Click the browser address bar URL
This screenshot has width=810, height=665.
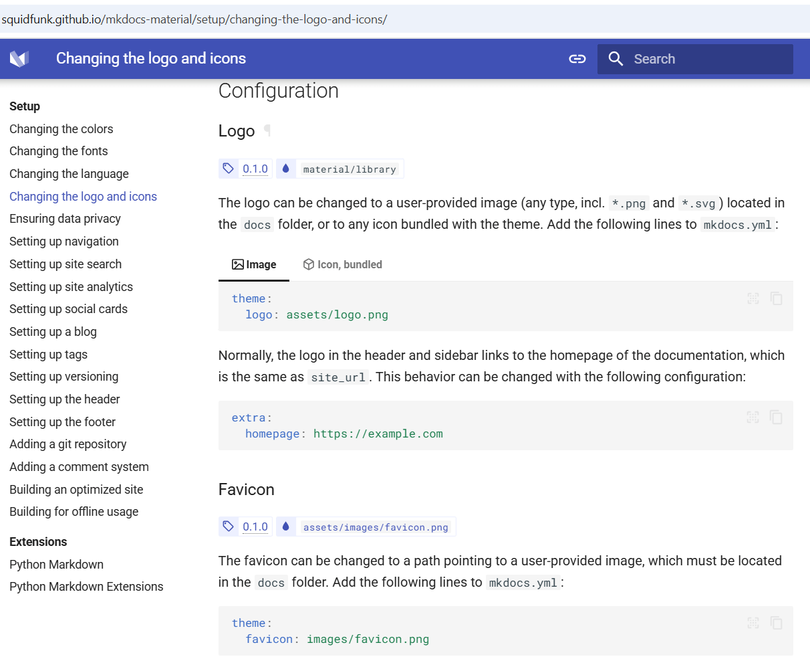pyautogui.click(x=194, y=19)
